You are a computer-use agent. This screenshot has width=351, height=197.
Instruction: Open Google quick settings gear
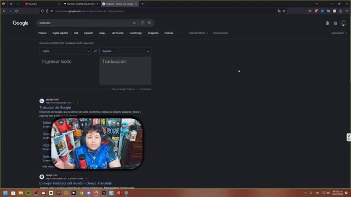click(327, 23)
